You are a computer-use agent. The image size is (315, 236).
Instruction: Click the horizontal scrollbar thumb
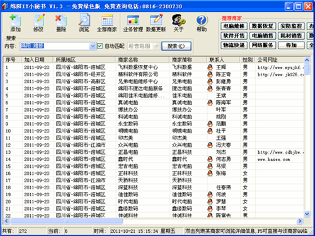tap(66, 221)
